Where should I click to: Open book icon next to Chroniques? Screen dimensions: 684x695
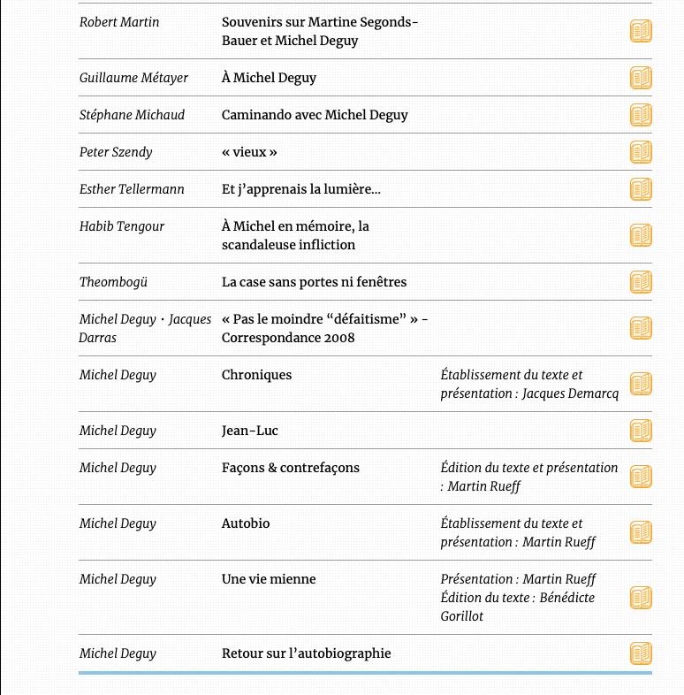point(641,384)
